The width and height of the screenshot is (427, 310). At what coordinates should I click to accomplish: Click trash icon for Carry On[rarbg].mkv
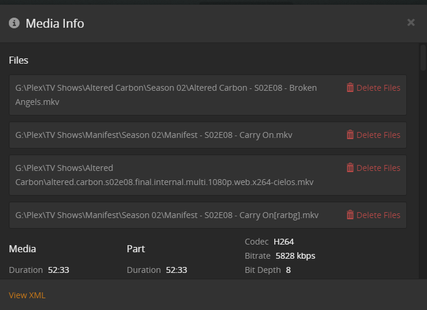[350, 215]
